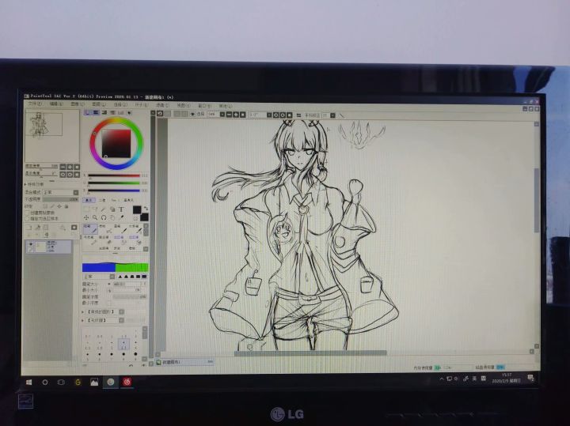Select the Magic Wand tool
Image resolution: width=570 pixels, height=426 pixels.
(104, 209)
